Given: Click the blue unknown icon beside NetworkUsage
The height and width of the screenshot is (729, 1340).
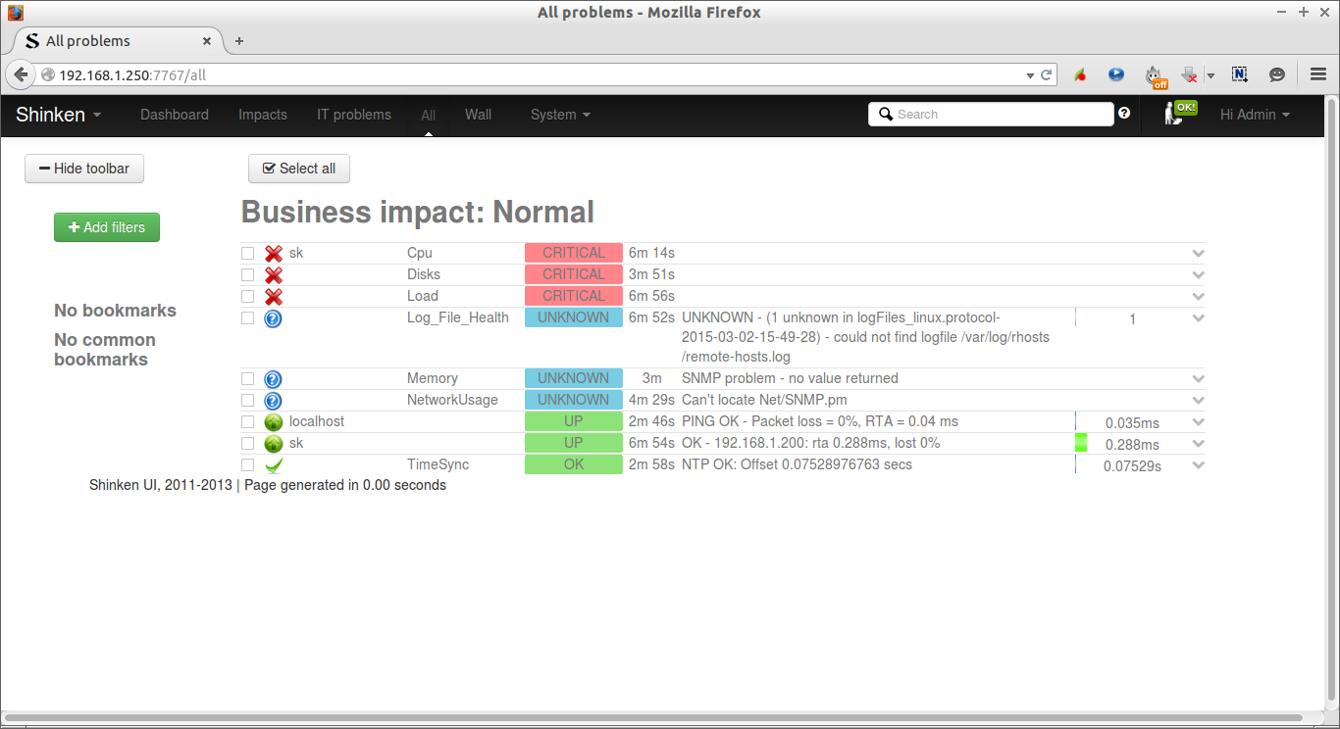Looking at the screenshot, I should [x=274, y=401].
